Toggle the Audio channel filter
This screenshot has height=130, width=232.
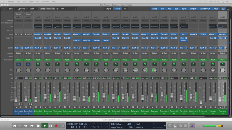point(155,9)
